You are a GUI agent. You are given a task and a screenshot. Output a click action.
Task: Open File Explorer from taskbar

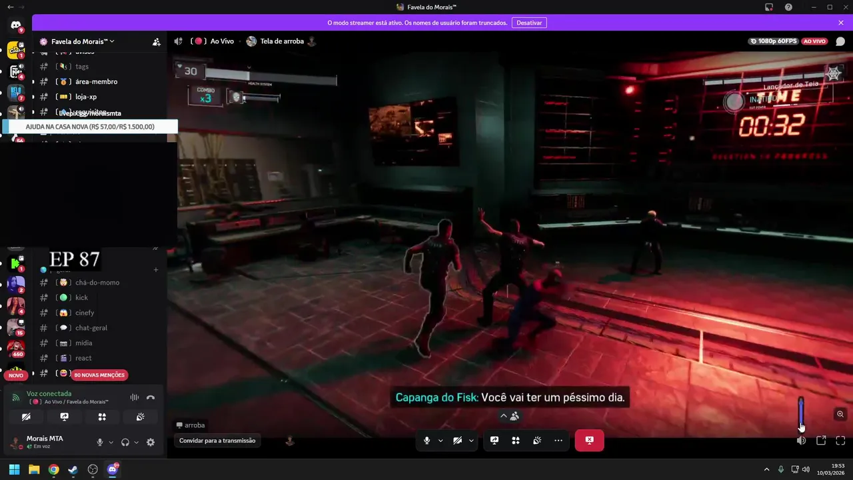pyautogui.click(x=34, y=469)
